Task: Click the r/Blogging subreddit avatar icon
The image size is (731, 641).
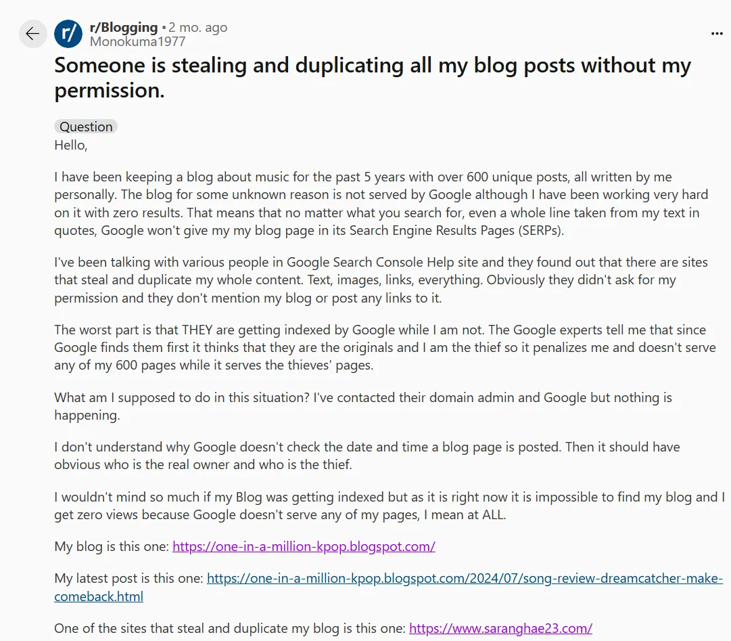Action: (x=68, y=34)
